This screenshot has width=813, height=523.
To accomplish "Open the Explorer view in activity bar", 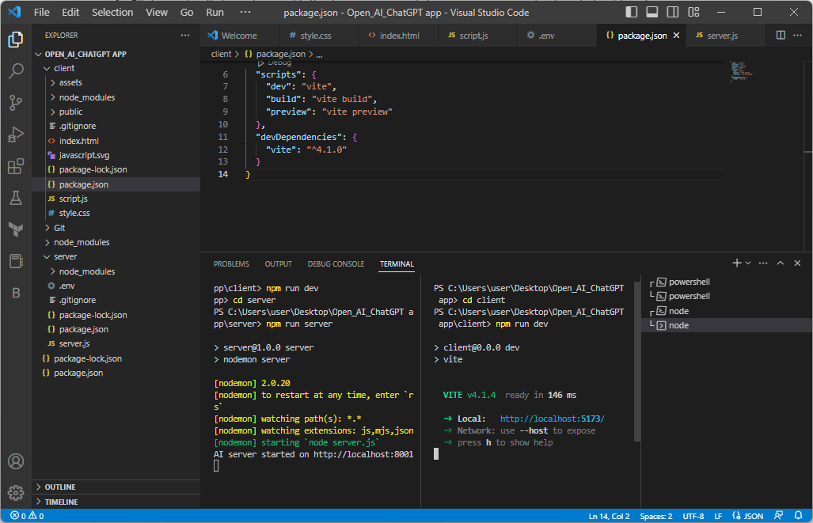I will click(x=16, y=40).
